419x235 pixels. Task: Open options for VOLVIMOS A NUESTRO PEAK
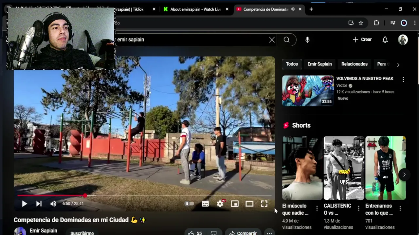[x=403, y=79]
